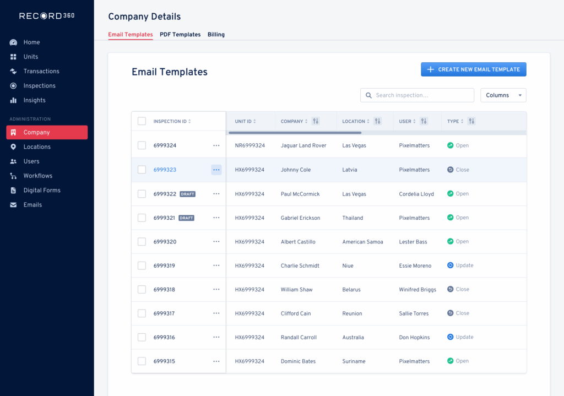
Task: Check the box for inspection 6999323
Action: pyautogui.click(x=142, y=170)
